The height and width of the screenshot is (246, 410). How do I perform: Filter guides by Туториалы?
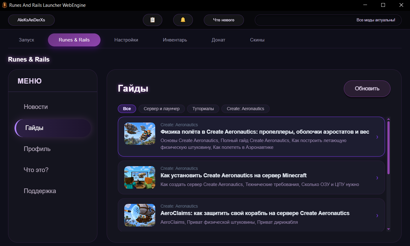(x=203, y=109)
